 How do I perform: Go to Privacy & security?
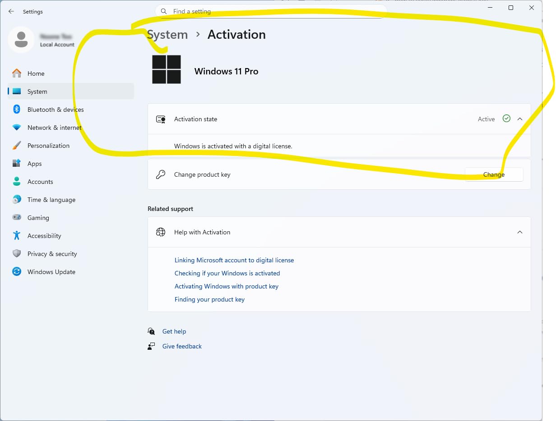71,254
